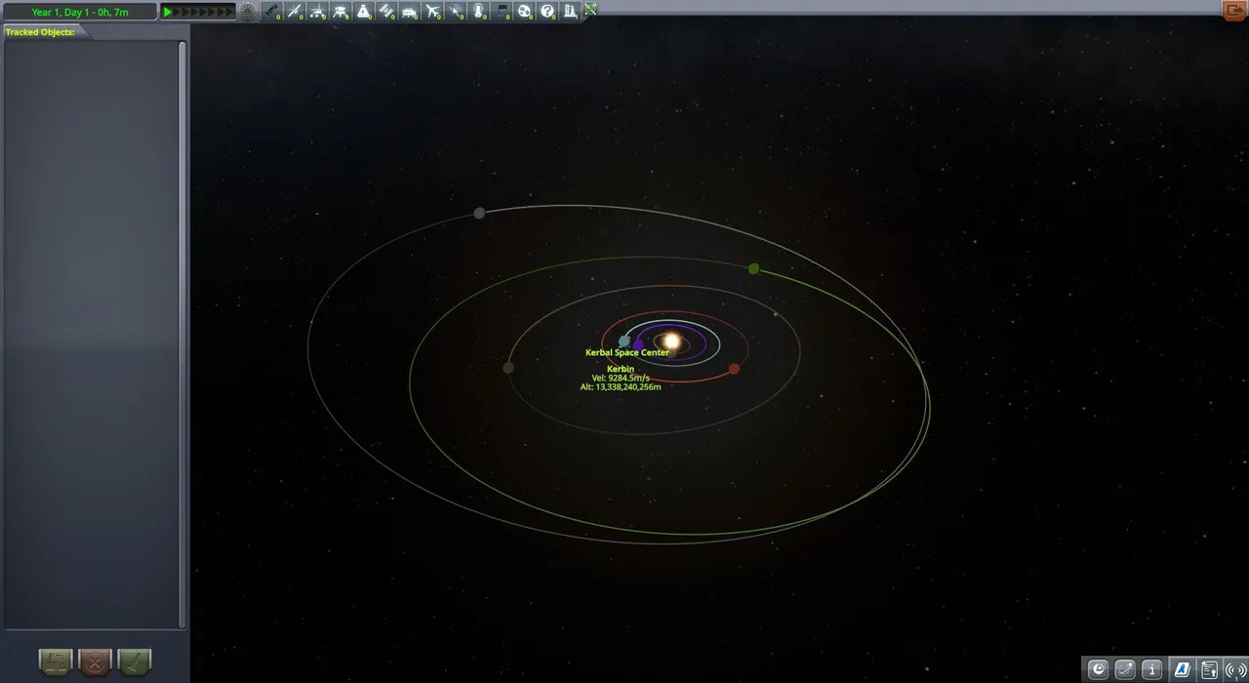Click the Kerbin name label
The width and height of the screenshot is (1249, 683).
pyautogui.click(x=621, y=369)
